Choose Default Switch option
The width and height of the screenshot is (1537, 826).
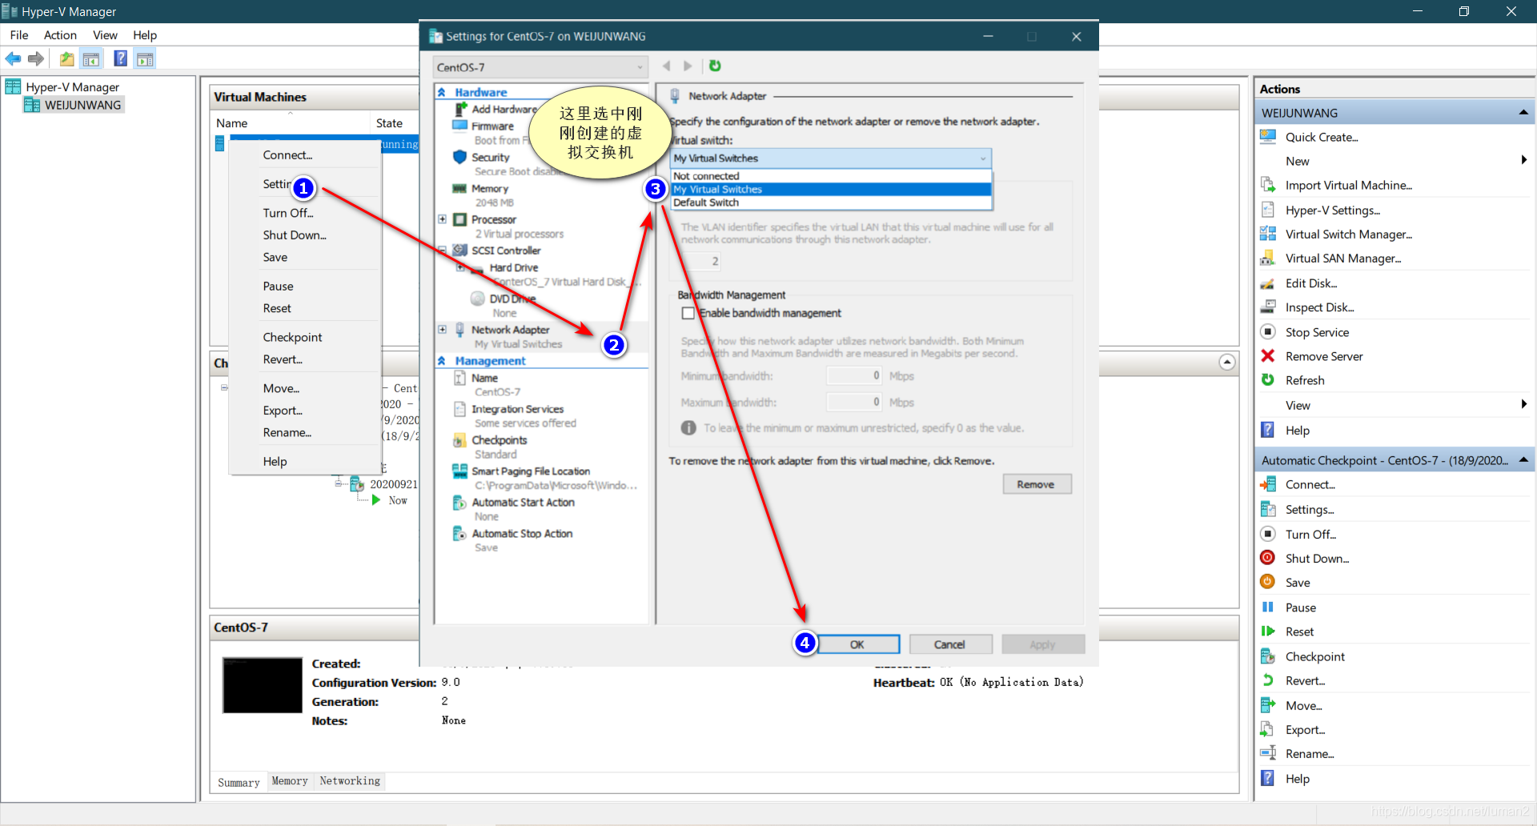coord(831,202)
